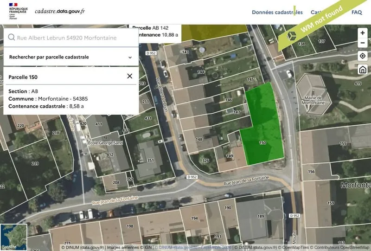Select parcel 220 on the map

coord(20,125)
